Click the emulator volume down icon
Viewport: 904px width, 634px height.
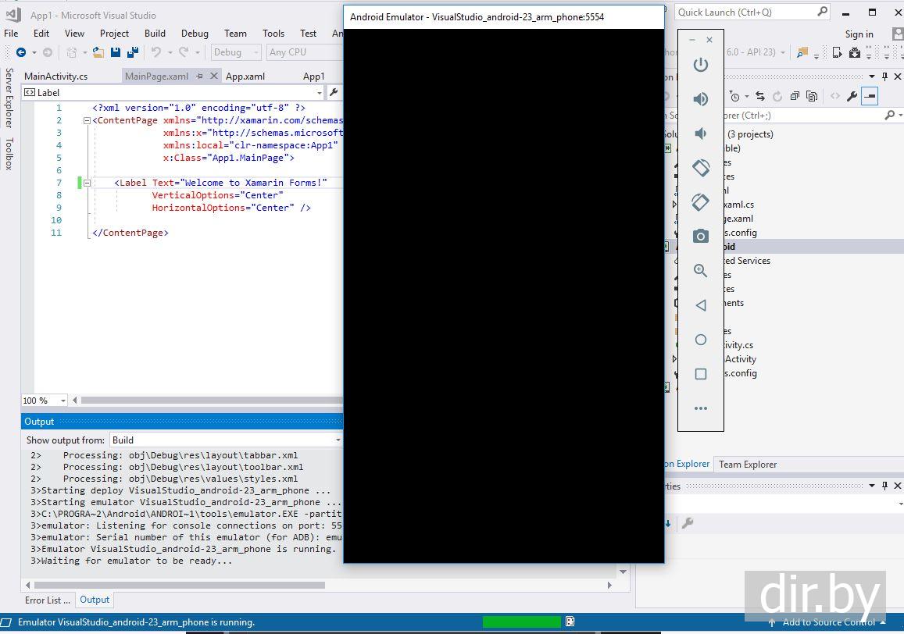click(701, 134)
